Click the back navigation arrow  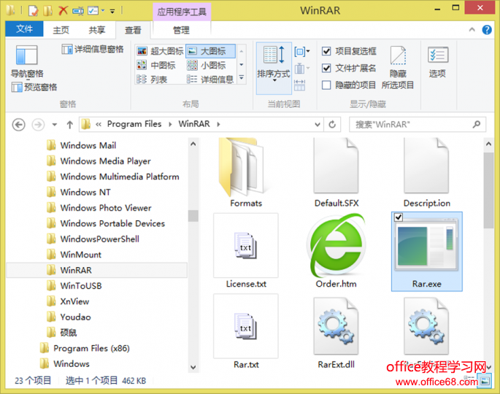(x=18, y=124)
